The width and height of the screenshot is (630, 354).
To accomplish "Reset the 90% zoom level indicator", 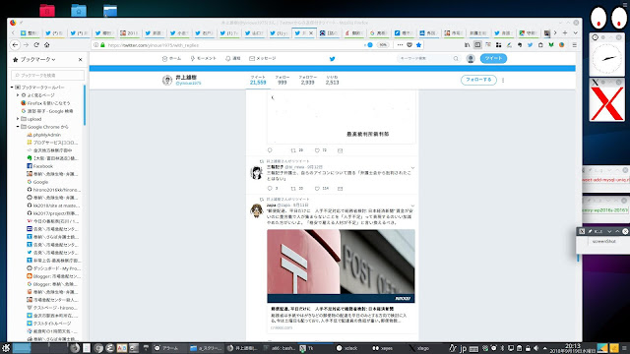I will tap(383, 45).
